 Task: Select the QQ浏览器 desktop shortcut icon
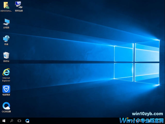point(6,106)
